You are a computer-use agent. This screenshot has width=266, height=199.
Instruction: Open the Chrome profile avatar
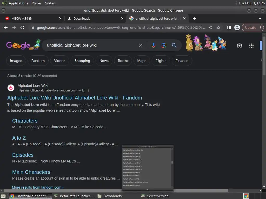(237, 27)
